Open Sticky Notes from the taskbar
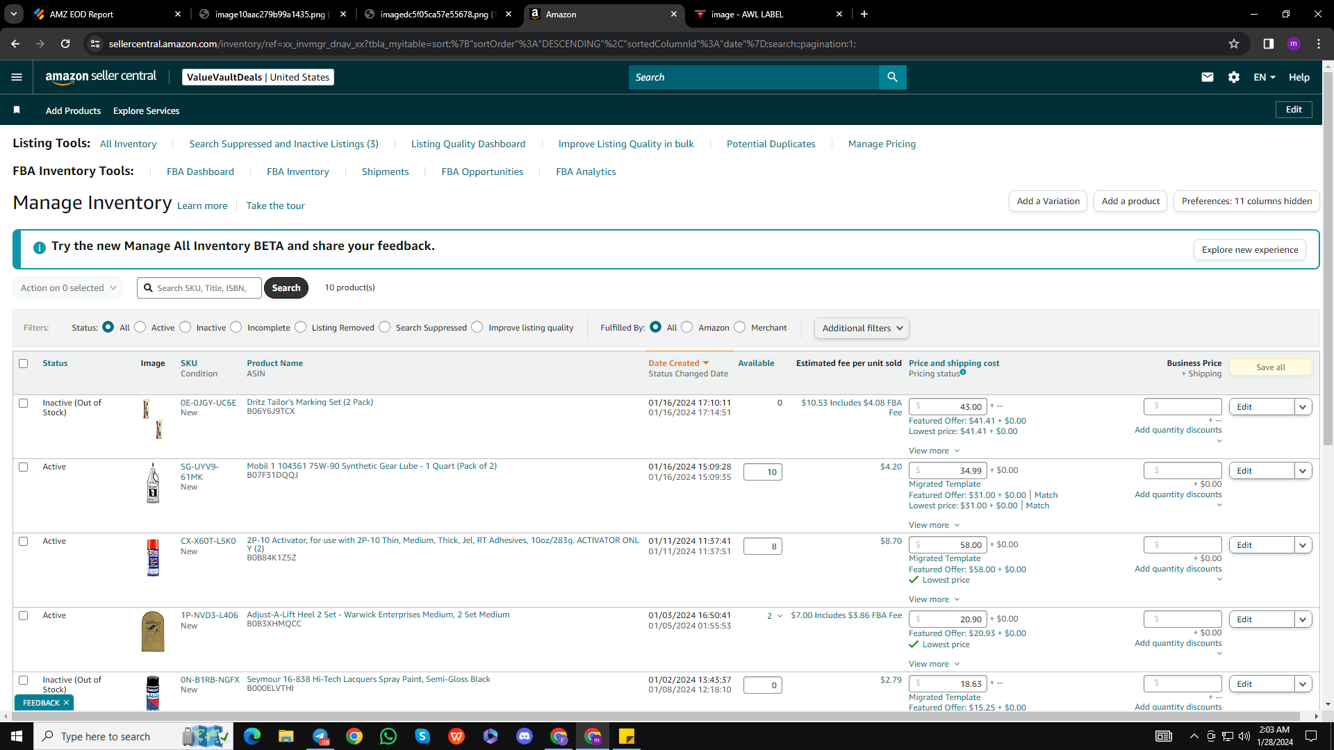The width and height of the screenshot is (1334, 750). [627, 736]
